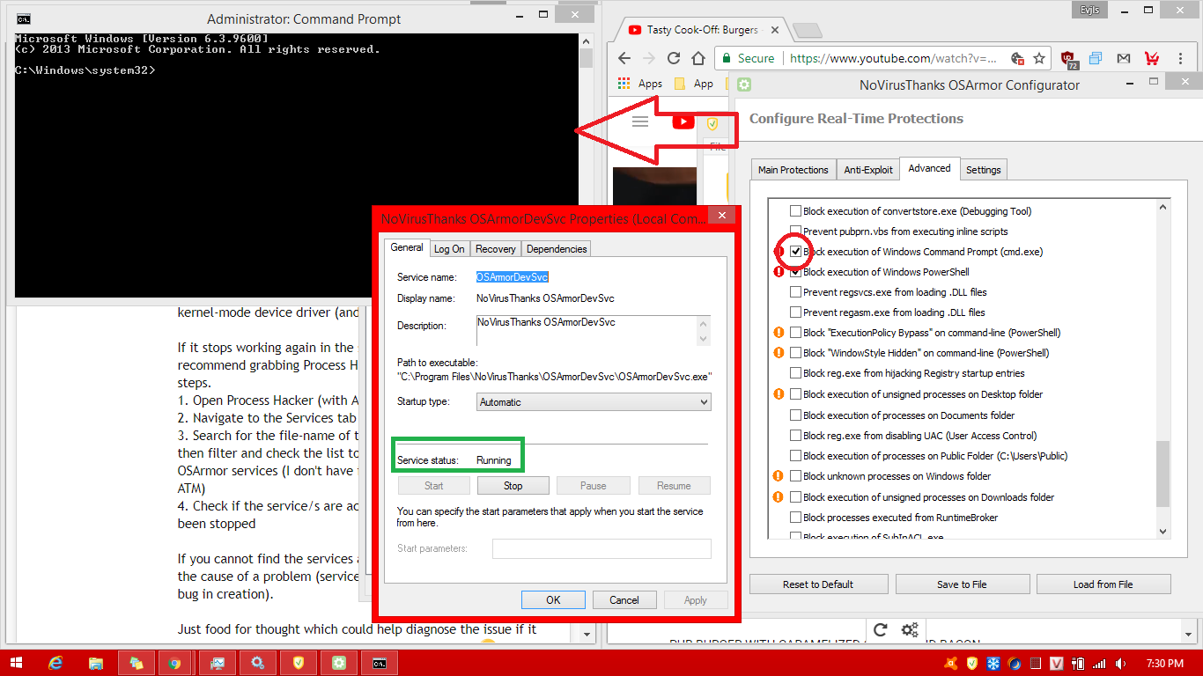Switch to Chrome on the taskbar
The image size is (1203, 676).
(174, 663)
